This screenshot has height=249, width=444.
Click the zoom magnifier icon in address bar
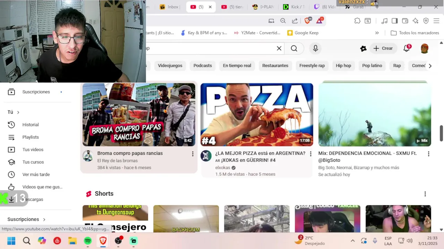pyautogui.click(x=283, y=21)
